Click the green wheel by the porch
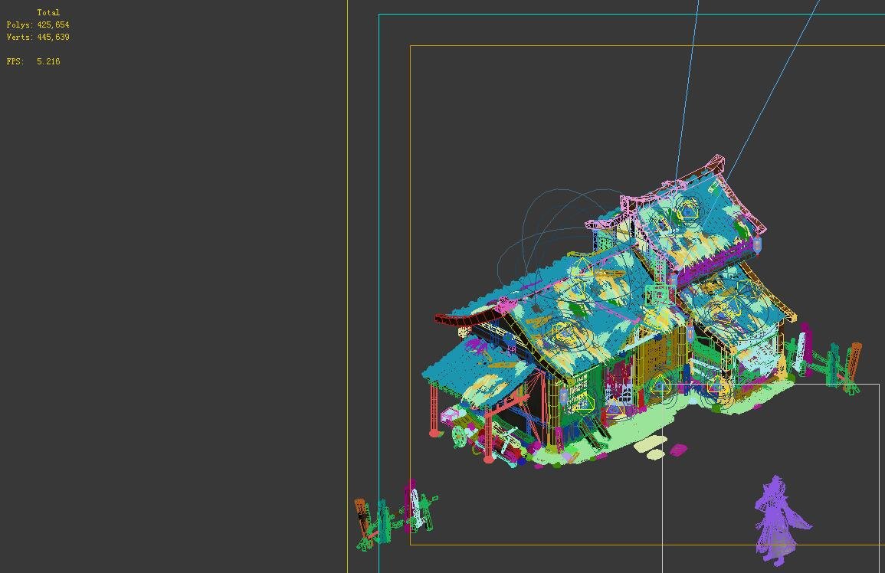Screen dimensions: 885x573 pyautogui.click(x=459, y=435)
